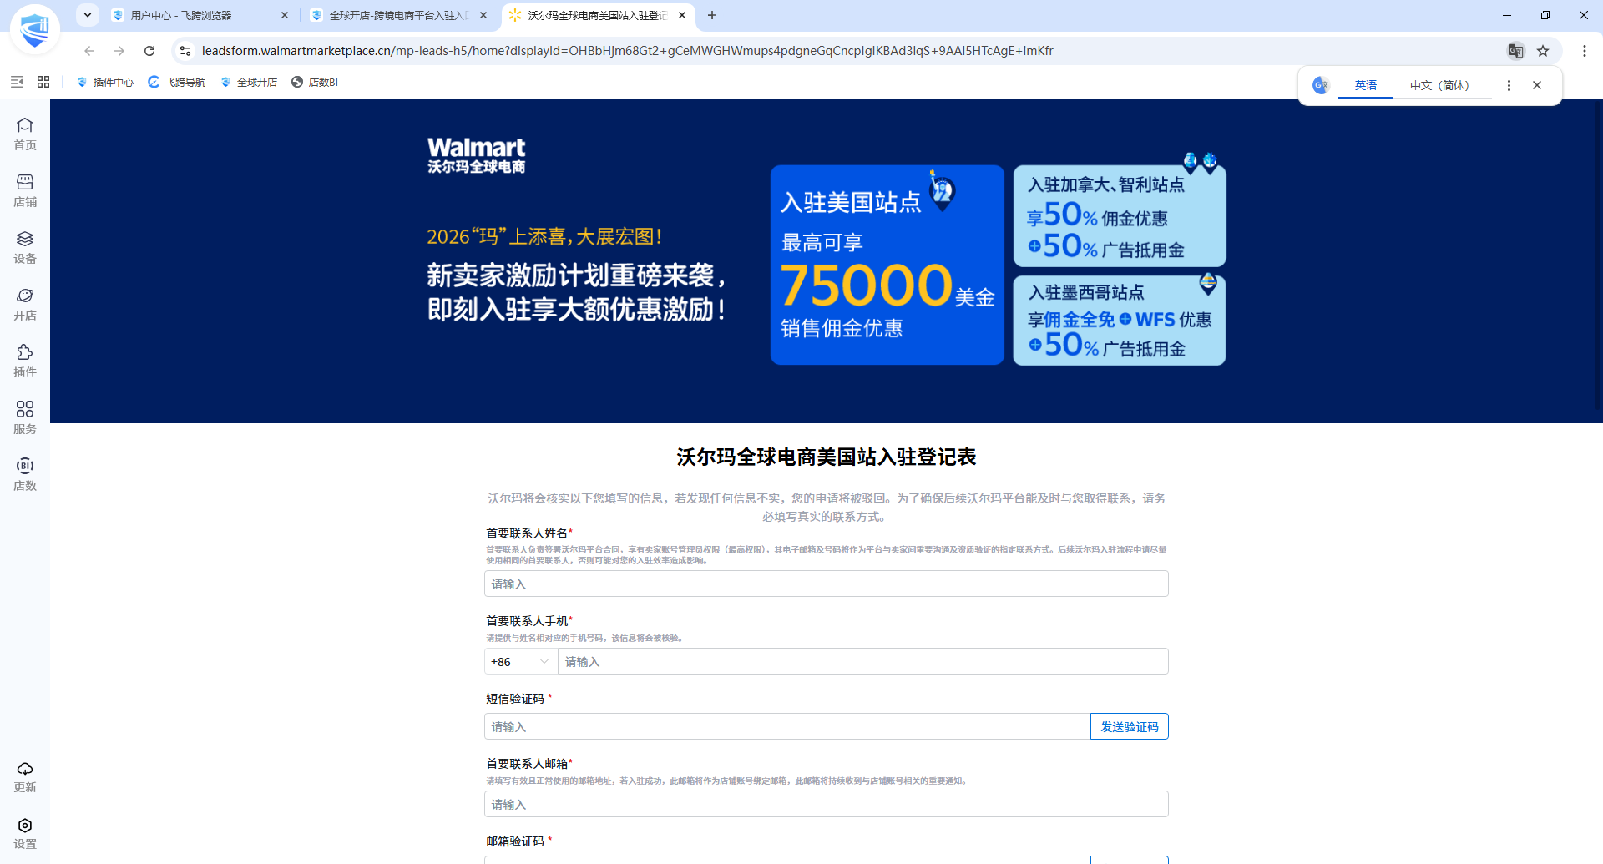Image resolution: width=1603 pixels, height=864 pixels.
Task: Reload the page with refresh icon
Action: pyautogui.click(x=149, y=51)
